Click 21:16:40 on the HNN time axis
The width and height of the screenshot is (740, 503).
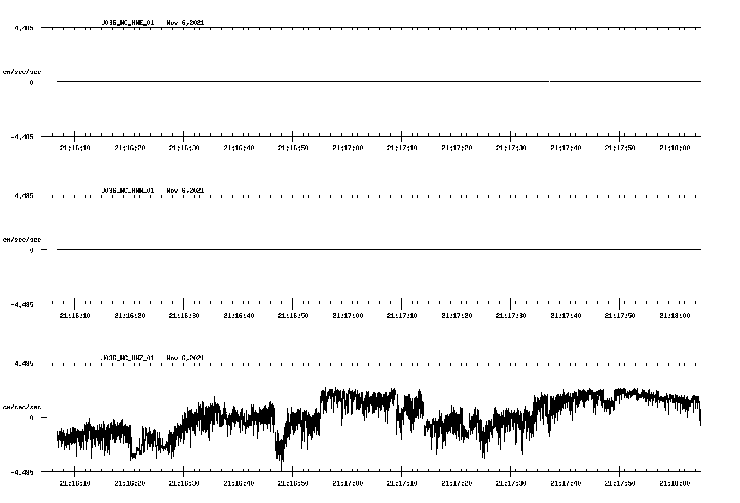pyautogui.click(x=239, y=316)
